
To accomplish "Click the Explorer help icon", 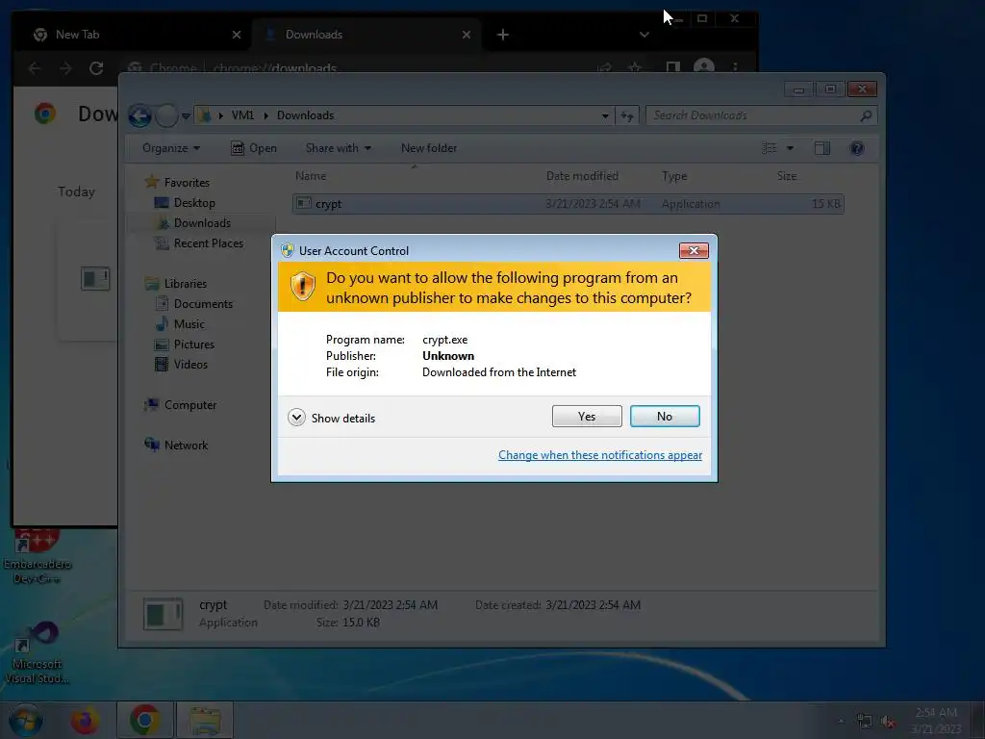I will click(x=857, y=148).
